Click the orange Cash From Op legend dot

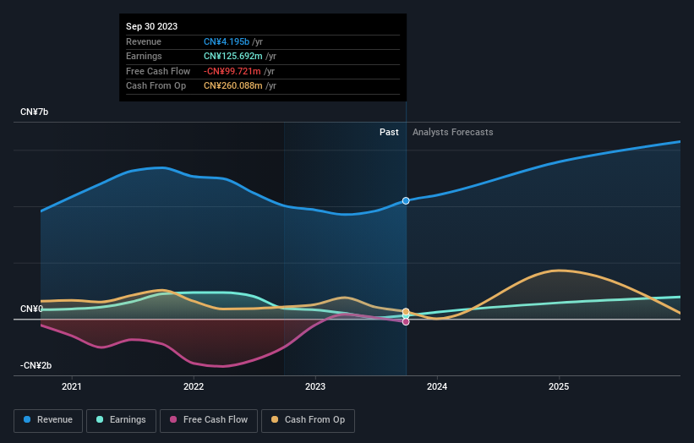pyautogui.click(x=275, y=419)
